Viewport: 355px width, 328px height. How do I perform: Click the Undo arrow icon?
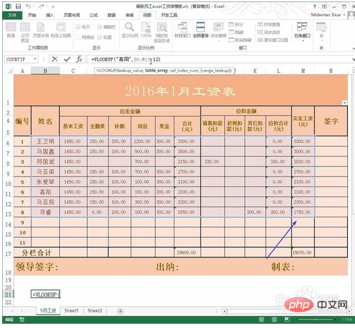(x=28, y=6)
